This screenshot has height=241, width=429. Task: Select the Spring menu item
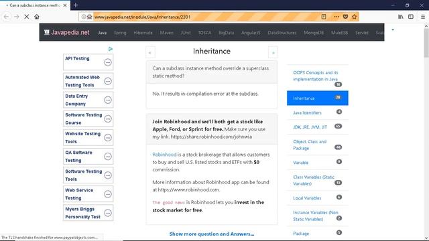tap(120, 33)
